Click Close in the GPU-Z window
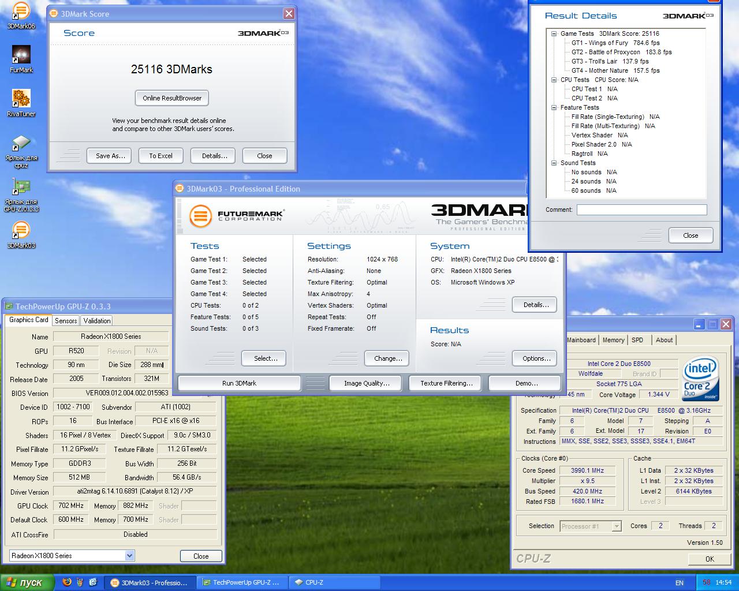Viewport: 739px width, 591px height. 201,556
